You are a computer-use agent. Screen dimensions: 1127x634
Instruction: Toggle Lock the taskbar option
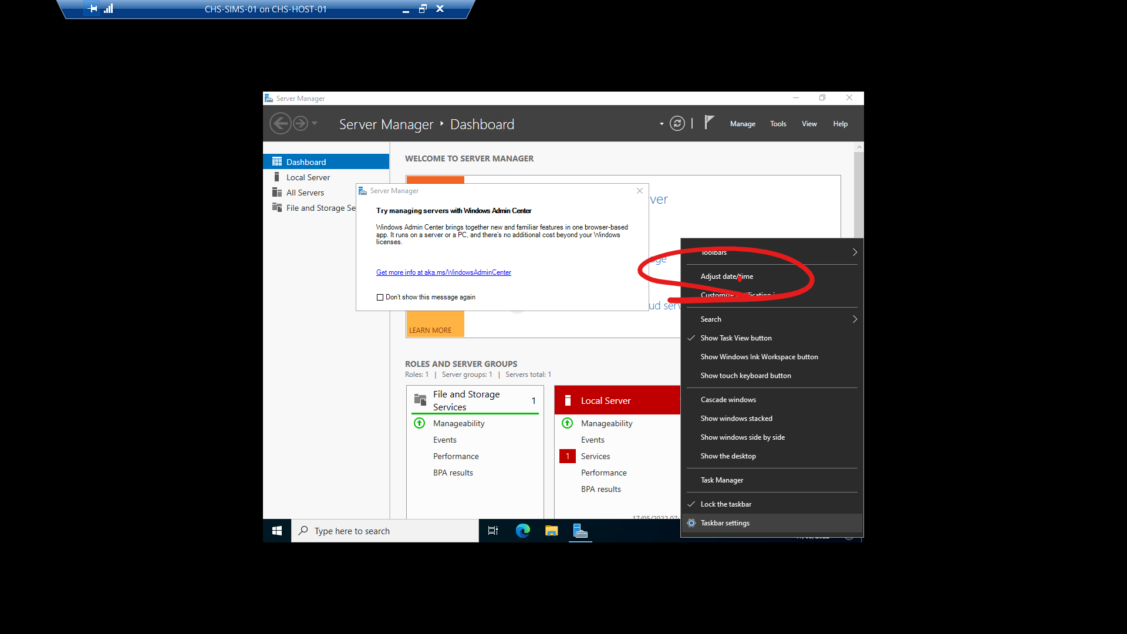pos(726,504)
